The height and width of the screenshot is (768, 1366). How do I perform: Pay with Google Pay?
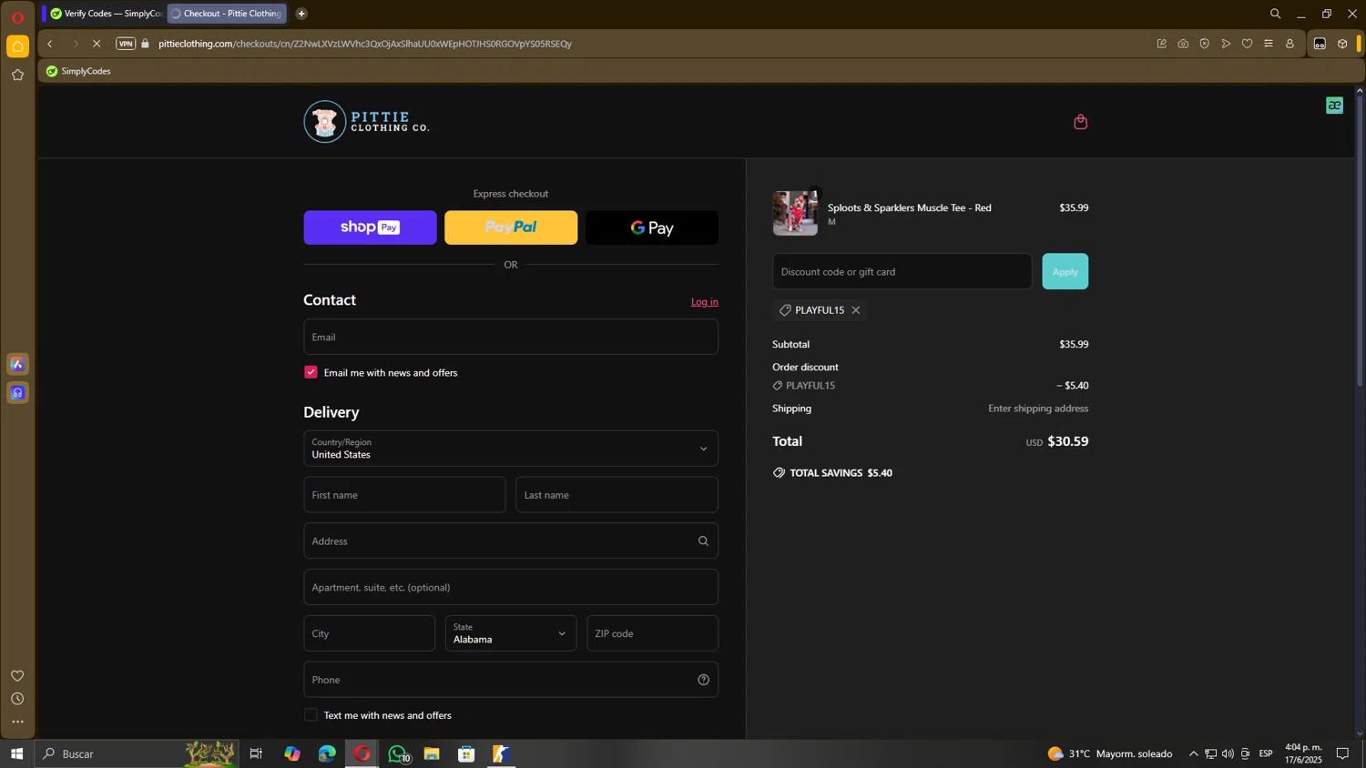(x=651, y=227)
